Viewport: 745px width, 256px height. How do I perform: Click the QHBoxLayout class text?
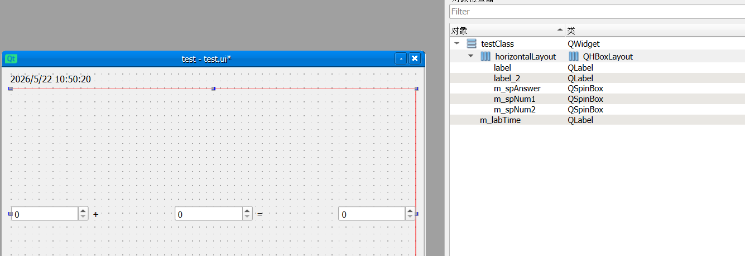tap(608, 57)
